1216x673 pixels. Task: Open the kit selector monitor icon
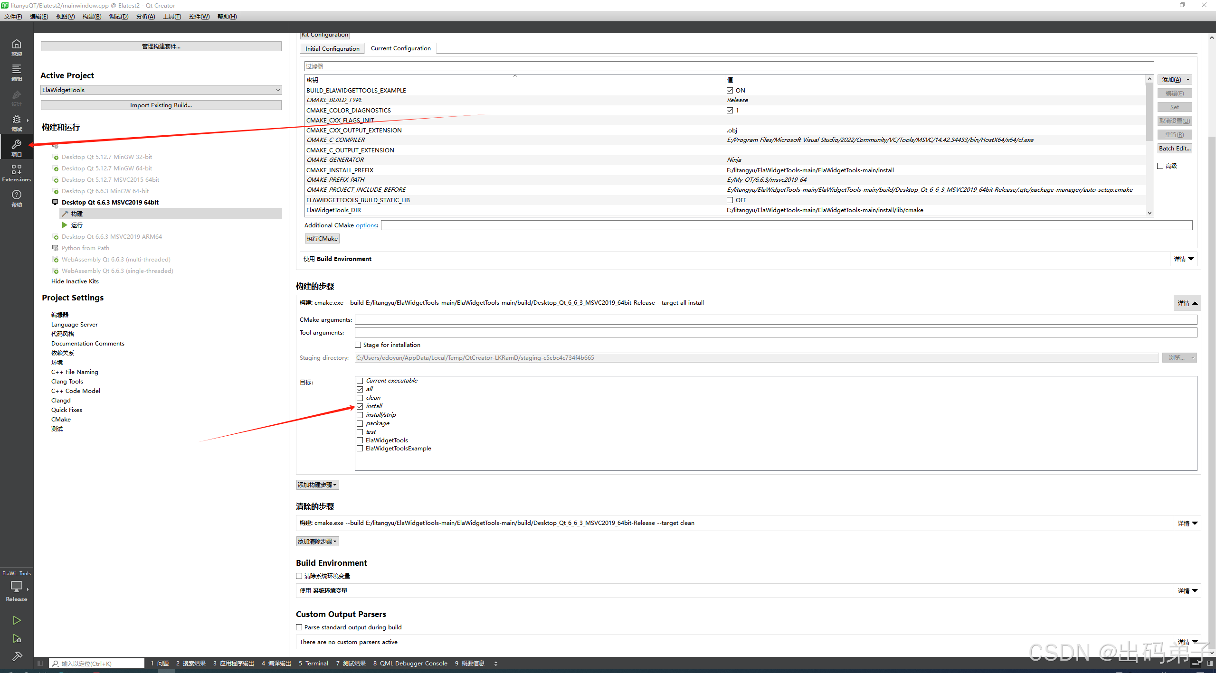[x=17, y=587]
